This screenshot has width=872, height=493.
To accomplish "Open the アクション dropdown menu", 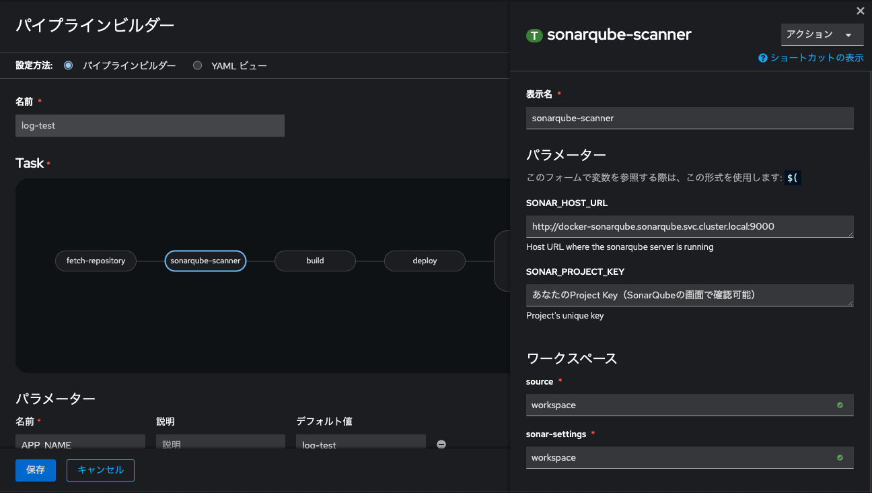I will [822, 34].
